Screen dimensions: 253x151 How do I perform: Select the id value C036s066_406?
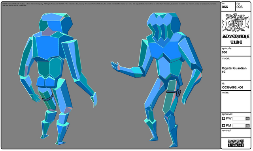[x=232, y=88]
